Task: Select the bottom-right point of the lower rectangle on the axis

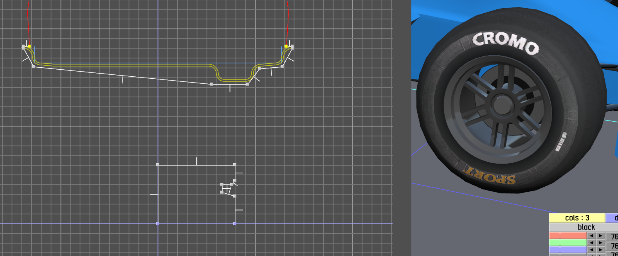Action: [235, 224]
